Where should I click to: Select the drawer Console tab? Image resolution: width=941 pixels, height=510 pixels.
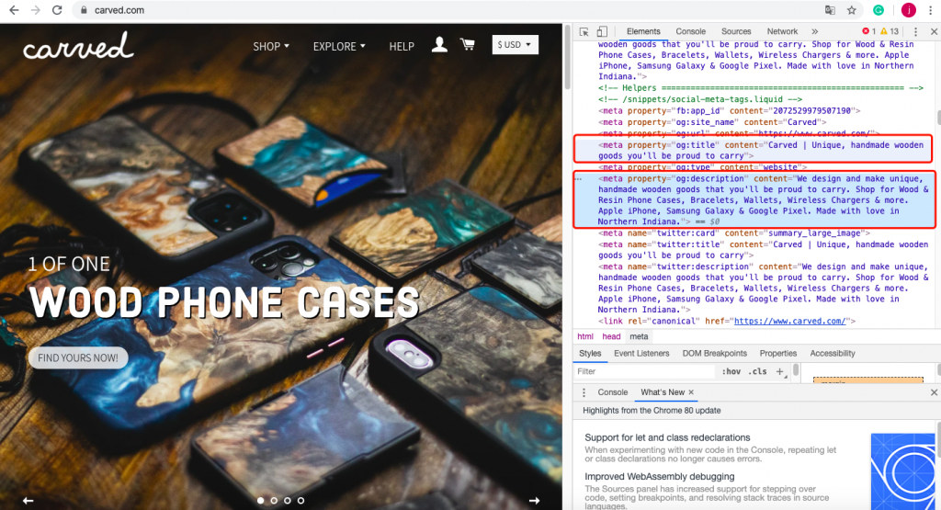click(x=613, y=392)
